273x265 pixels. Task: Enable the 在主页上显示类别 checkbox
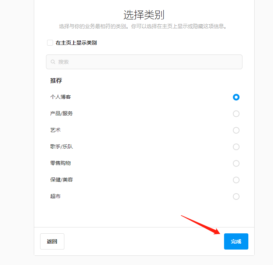click(x=50, y=43)
